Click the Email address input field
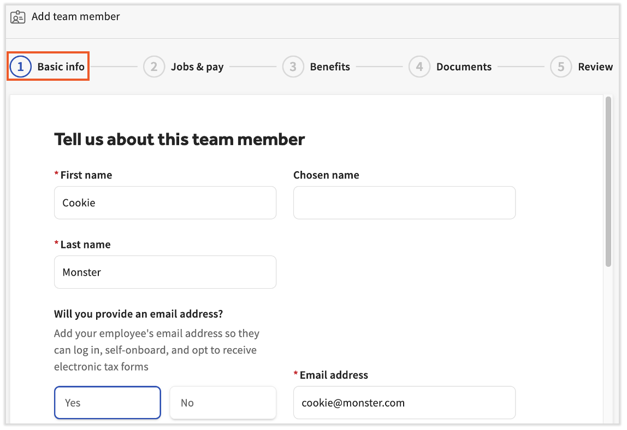This screenshot has height=430, width=627. coord(404,403)
